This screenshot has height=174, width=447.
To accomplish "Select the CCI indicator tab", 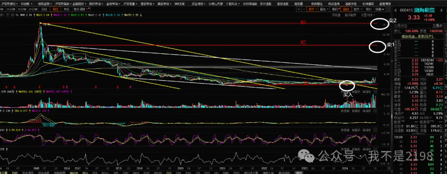I will point(169,173).
